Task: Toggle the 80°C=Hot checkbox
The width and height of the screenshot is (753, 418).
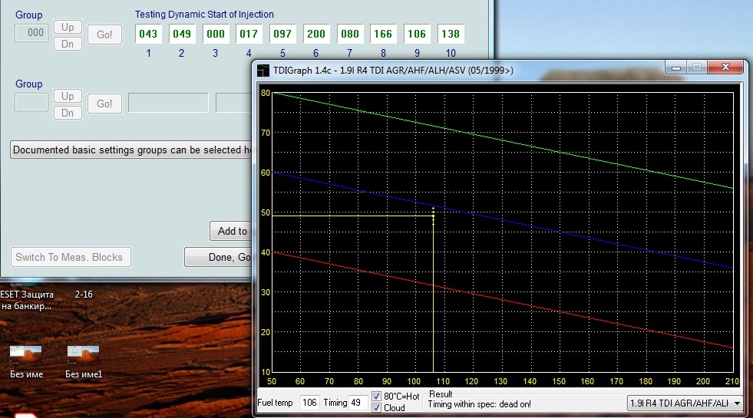Action: (x=377, y=397)
